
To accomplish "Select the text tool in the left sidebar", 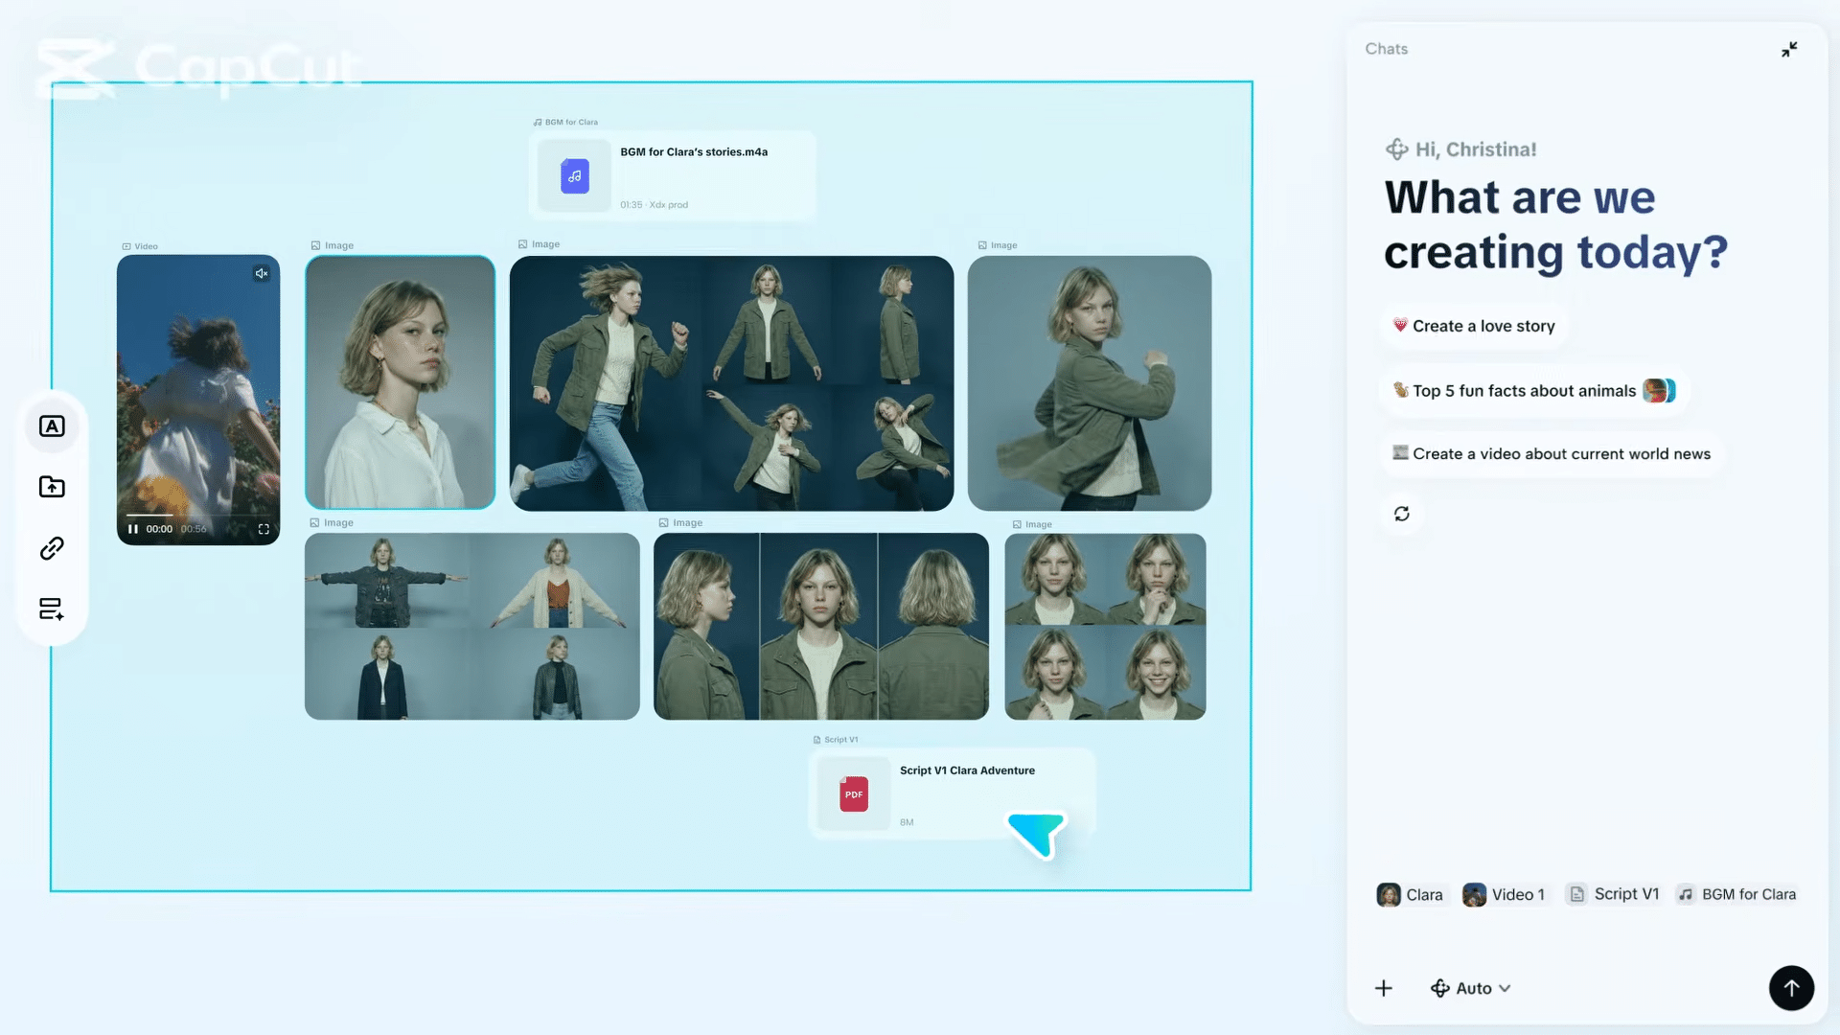I will pos(52,426).
